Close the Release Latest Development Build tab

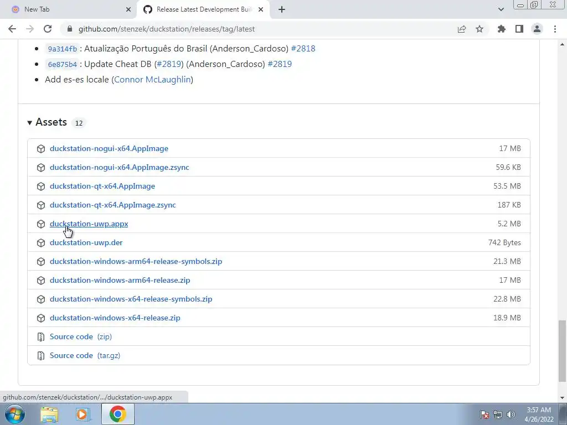point(261,9)
